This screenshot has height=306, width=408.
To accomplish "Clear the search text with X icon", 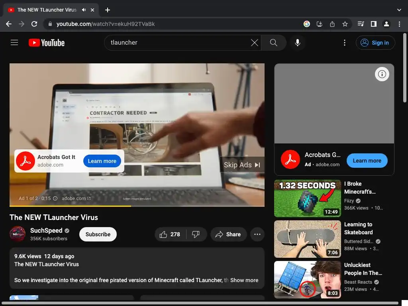I will (x=255, y=42).
